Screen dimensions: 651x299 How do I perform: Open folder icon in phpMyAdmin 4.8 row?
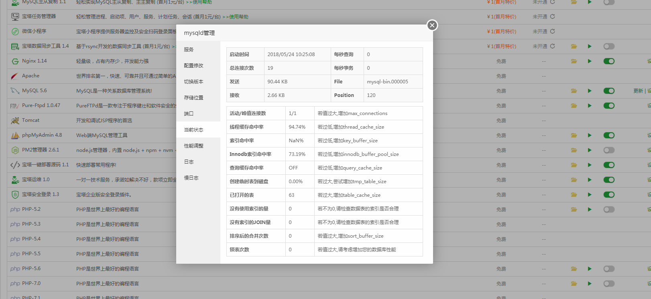tap(574, 135)
